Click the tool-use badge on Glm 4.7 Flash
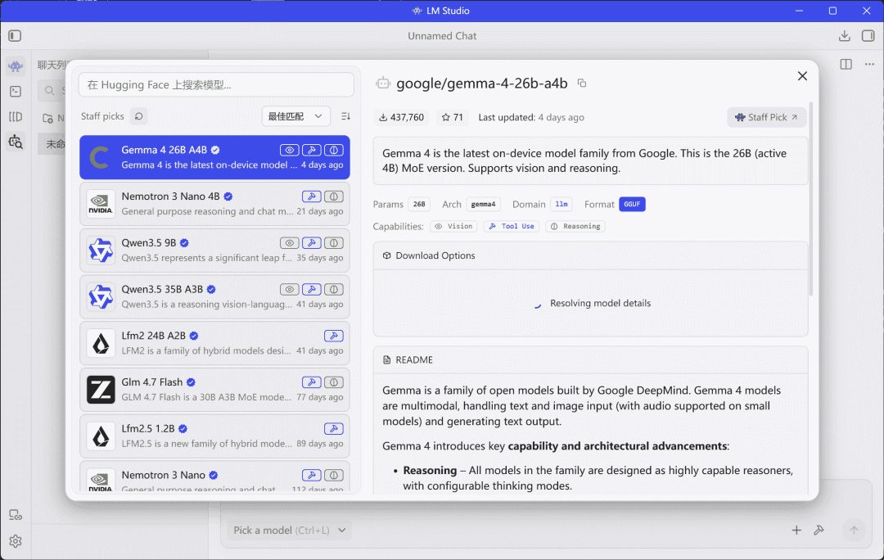 pos(311,382)
